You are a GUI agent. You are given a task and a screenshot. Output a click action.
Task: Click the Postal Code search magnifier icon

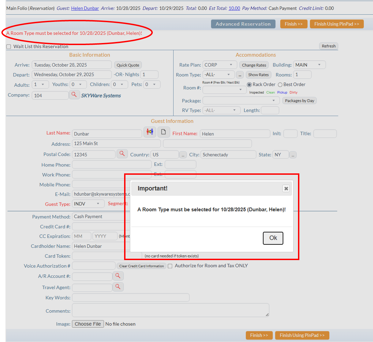122,154
